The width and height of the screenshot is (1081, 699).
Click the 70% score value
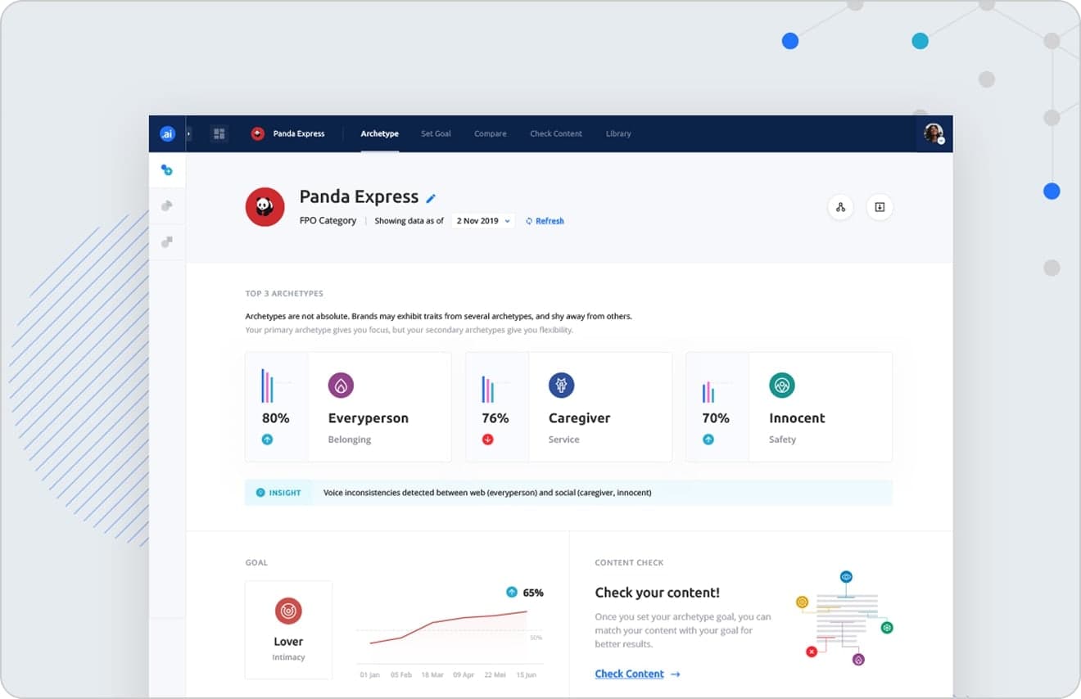pos(716,418)
